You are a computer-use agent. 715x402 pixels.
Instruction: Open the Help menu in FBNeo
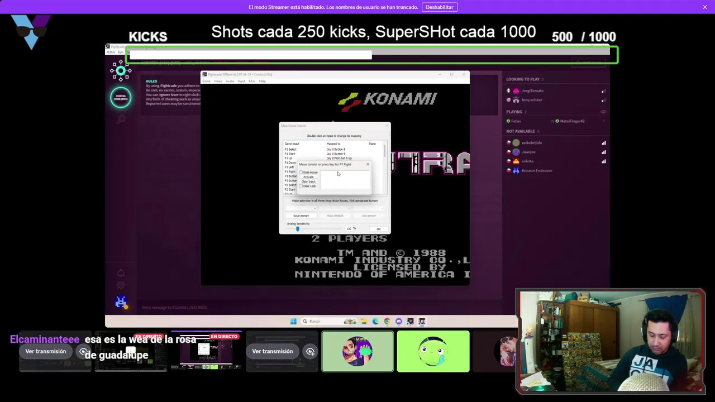(263, 81)
